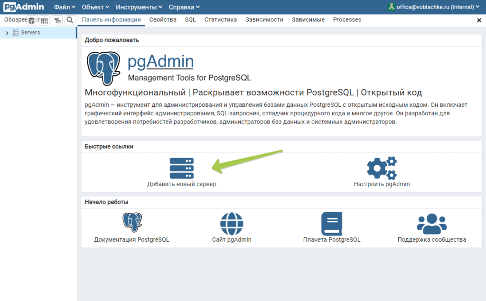Open the Планета PostgreSQL link
This screenshot has height=301, width=486.
[332, 239]
